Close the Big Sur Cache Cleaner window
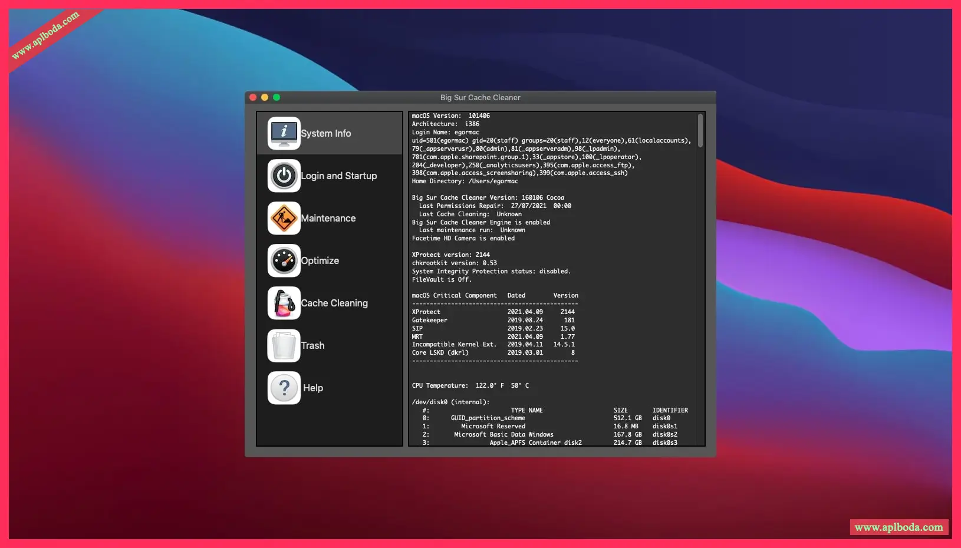 pos(253,98)
